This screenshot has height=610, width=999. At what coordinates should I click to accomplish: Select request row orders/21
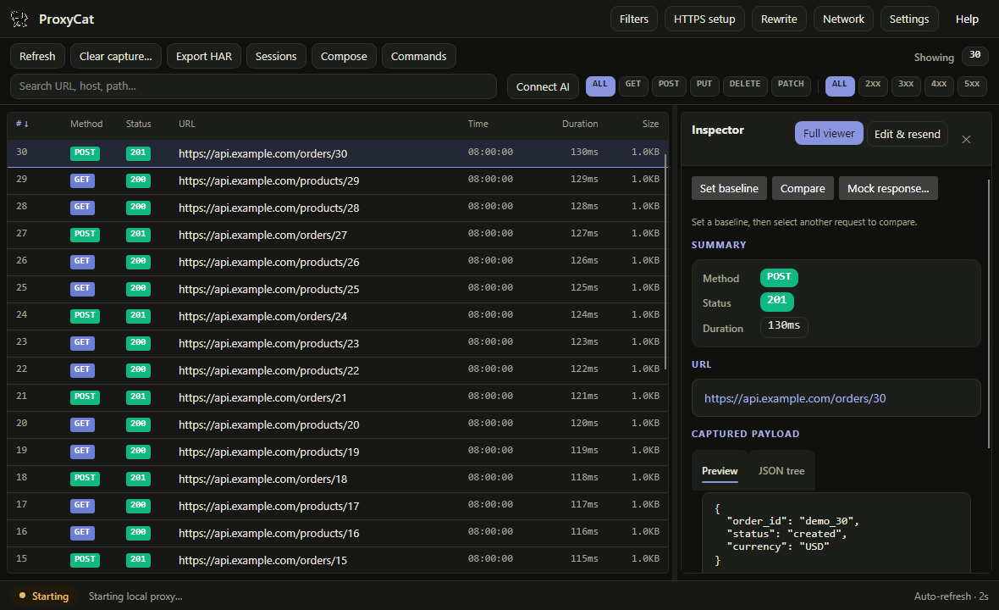(338, 397)
